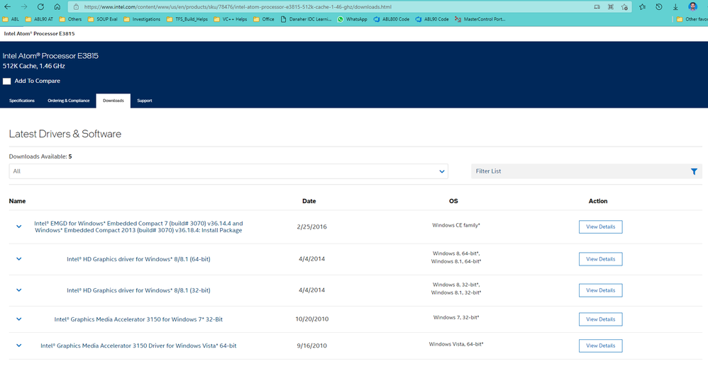
Task: Open the All downloads category dropdown
Action: click(x=228, y=171)
